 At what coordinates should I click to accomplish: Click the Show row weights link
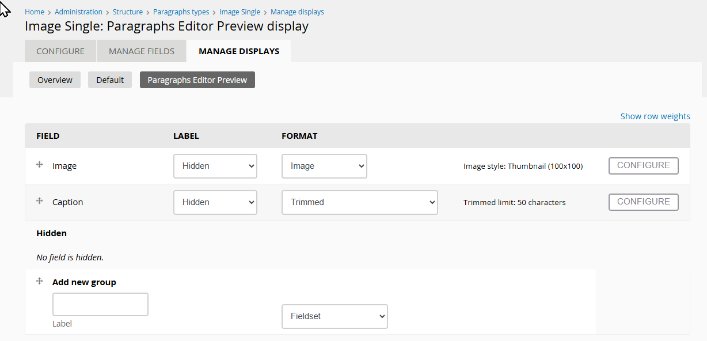(x=655, y=116)
